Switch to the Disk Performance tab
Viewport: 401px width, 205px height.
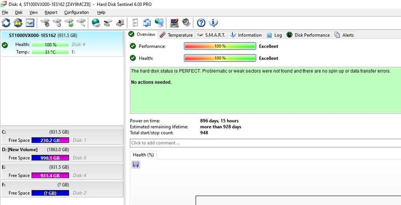pos(308,35)
